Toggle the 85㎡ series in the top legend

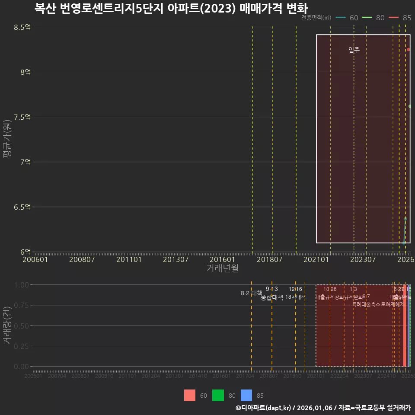pos(407,18)
